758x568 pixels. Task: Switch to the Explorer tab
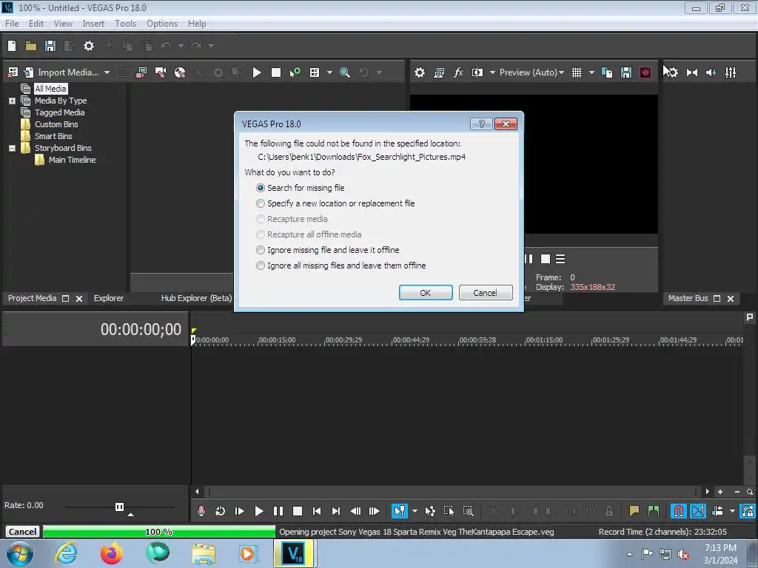[x=108, y=299]
